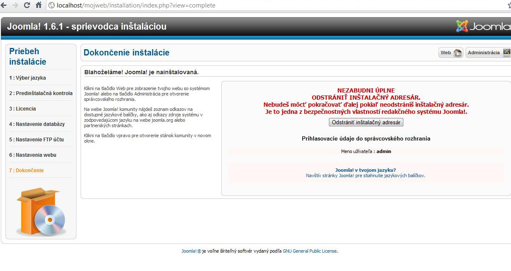This screenshot has height=271, width=511.
Task: Visit Joomla language packs download link
Action: click(365, 176)
